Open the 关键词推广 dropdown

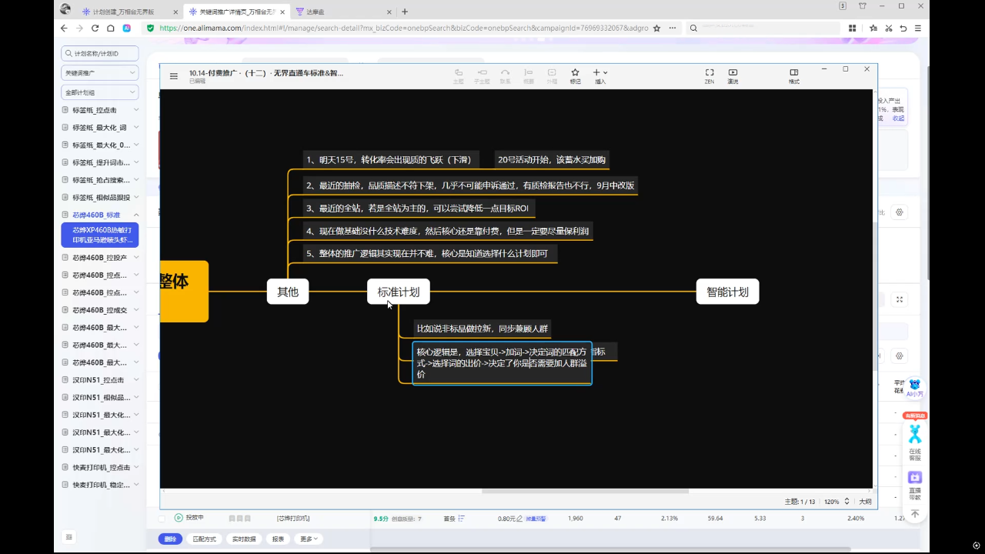click(100, 72)
